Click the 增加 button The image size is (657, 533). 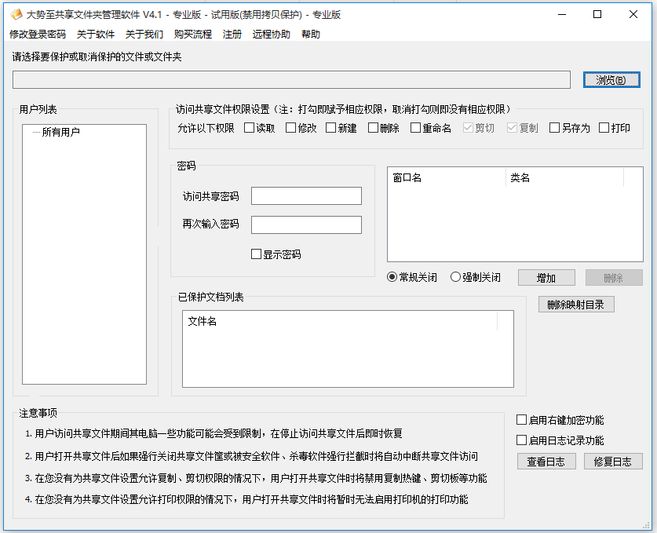[546, 278]
